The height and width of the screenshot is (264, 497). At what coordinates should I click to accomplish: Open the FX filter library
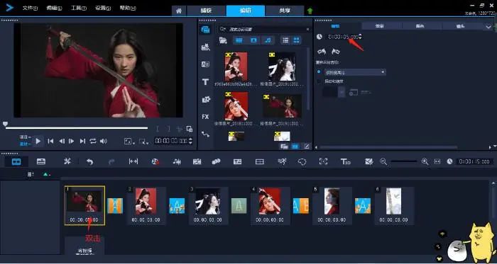(205, 117)
